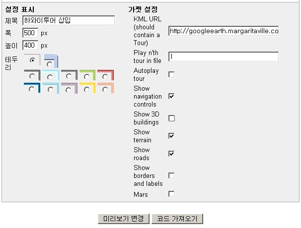301x228 pixels.
Task: Choose the orange-peach border style
Action: pyautogui.click(x=105, y=90)
